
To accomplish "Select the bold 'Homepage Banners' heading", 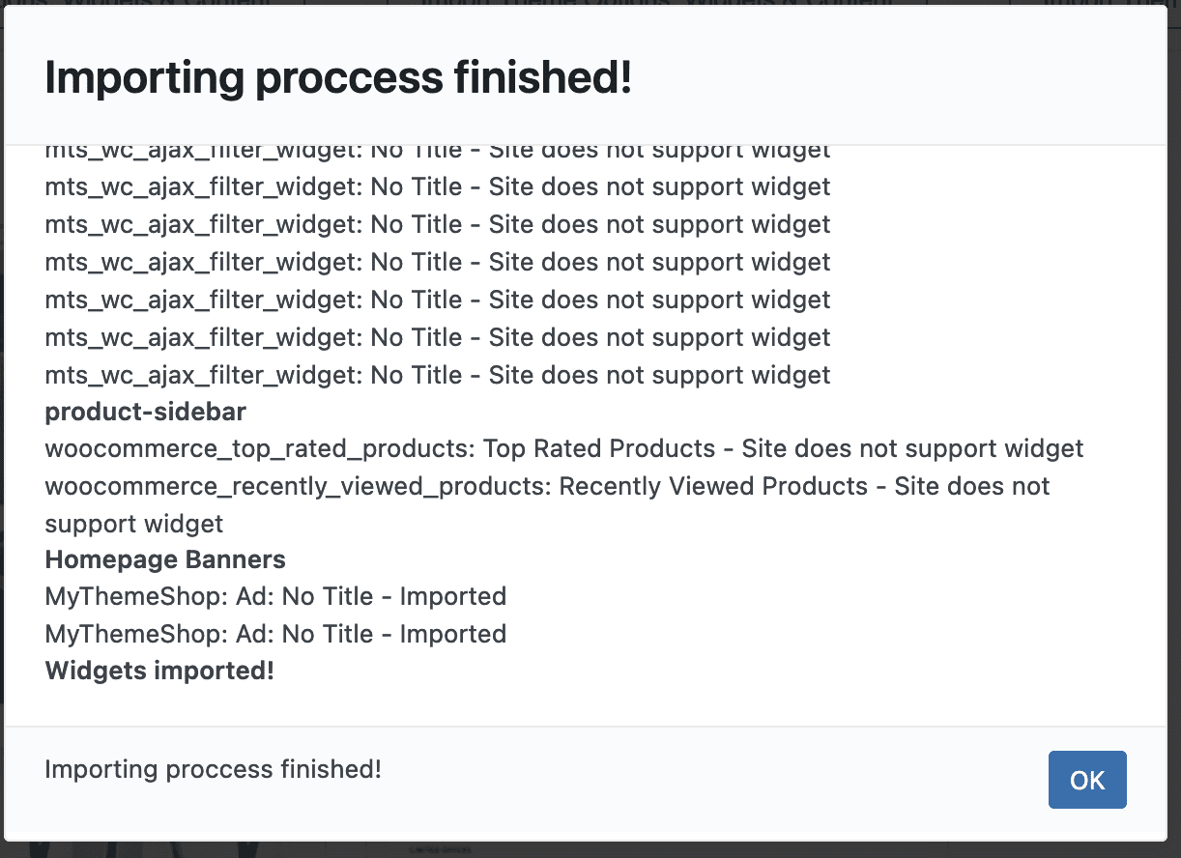I will (165, 559).
